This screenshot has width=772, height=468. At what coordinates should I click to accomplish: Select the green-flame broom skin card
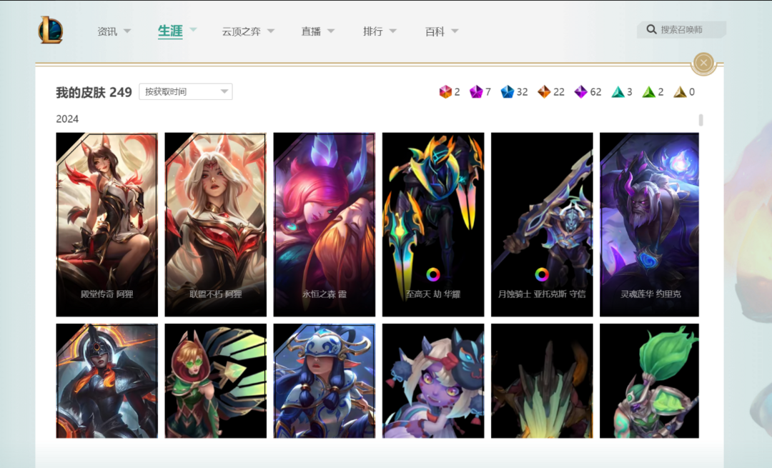pos(649,381)
